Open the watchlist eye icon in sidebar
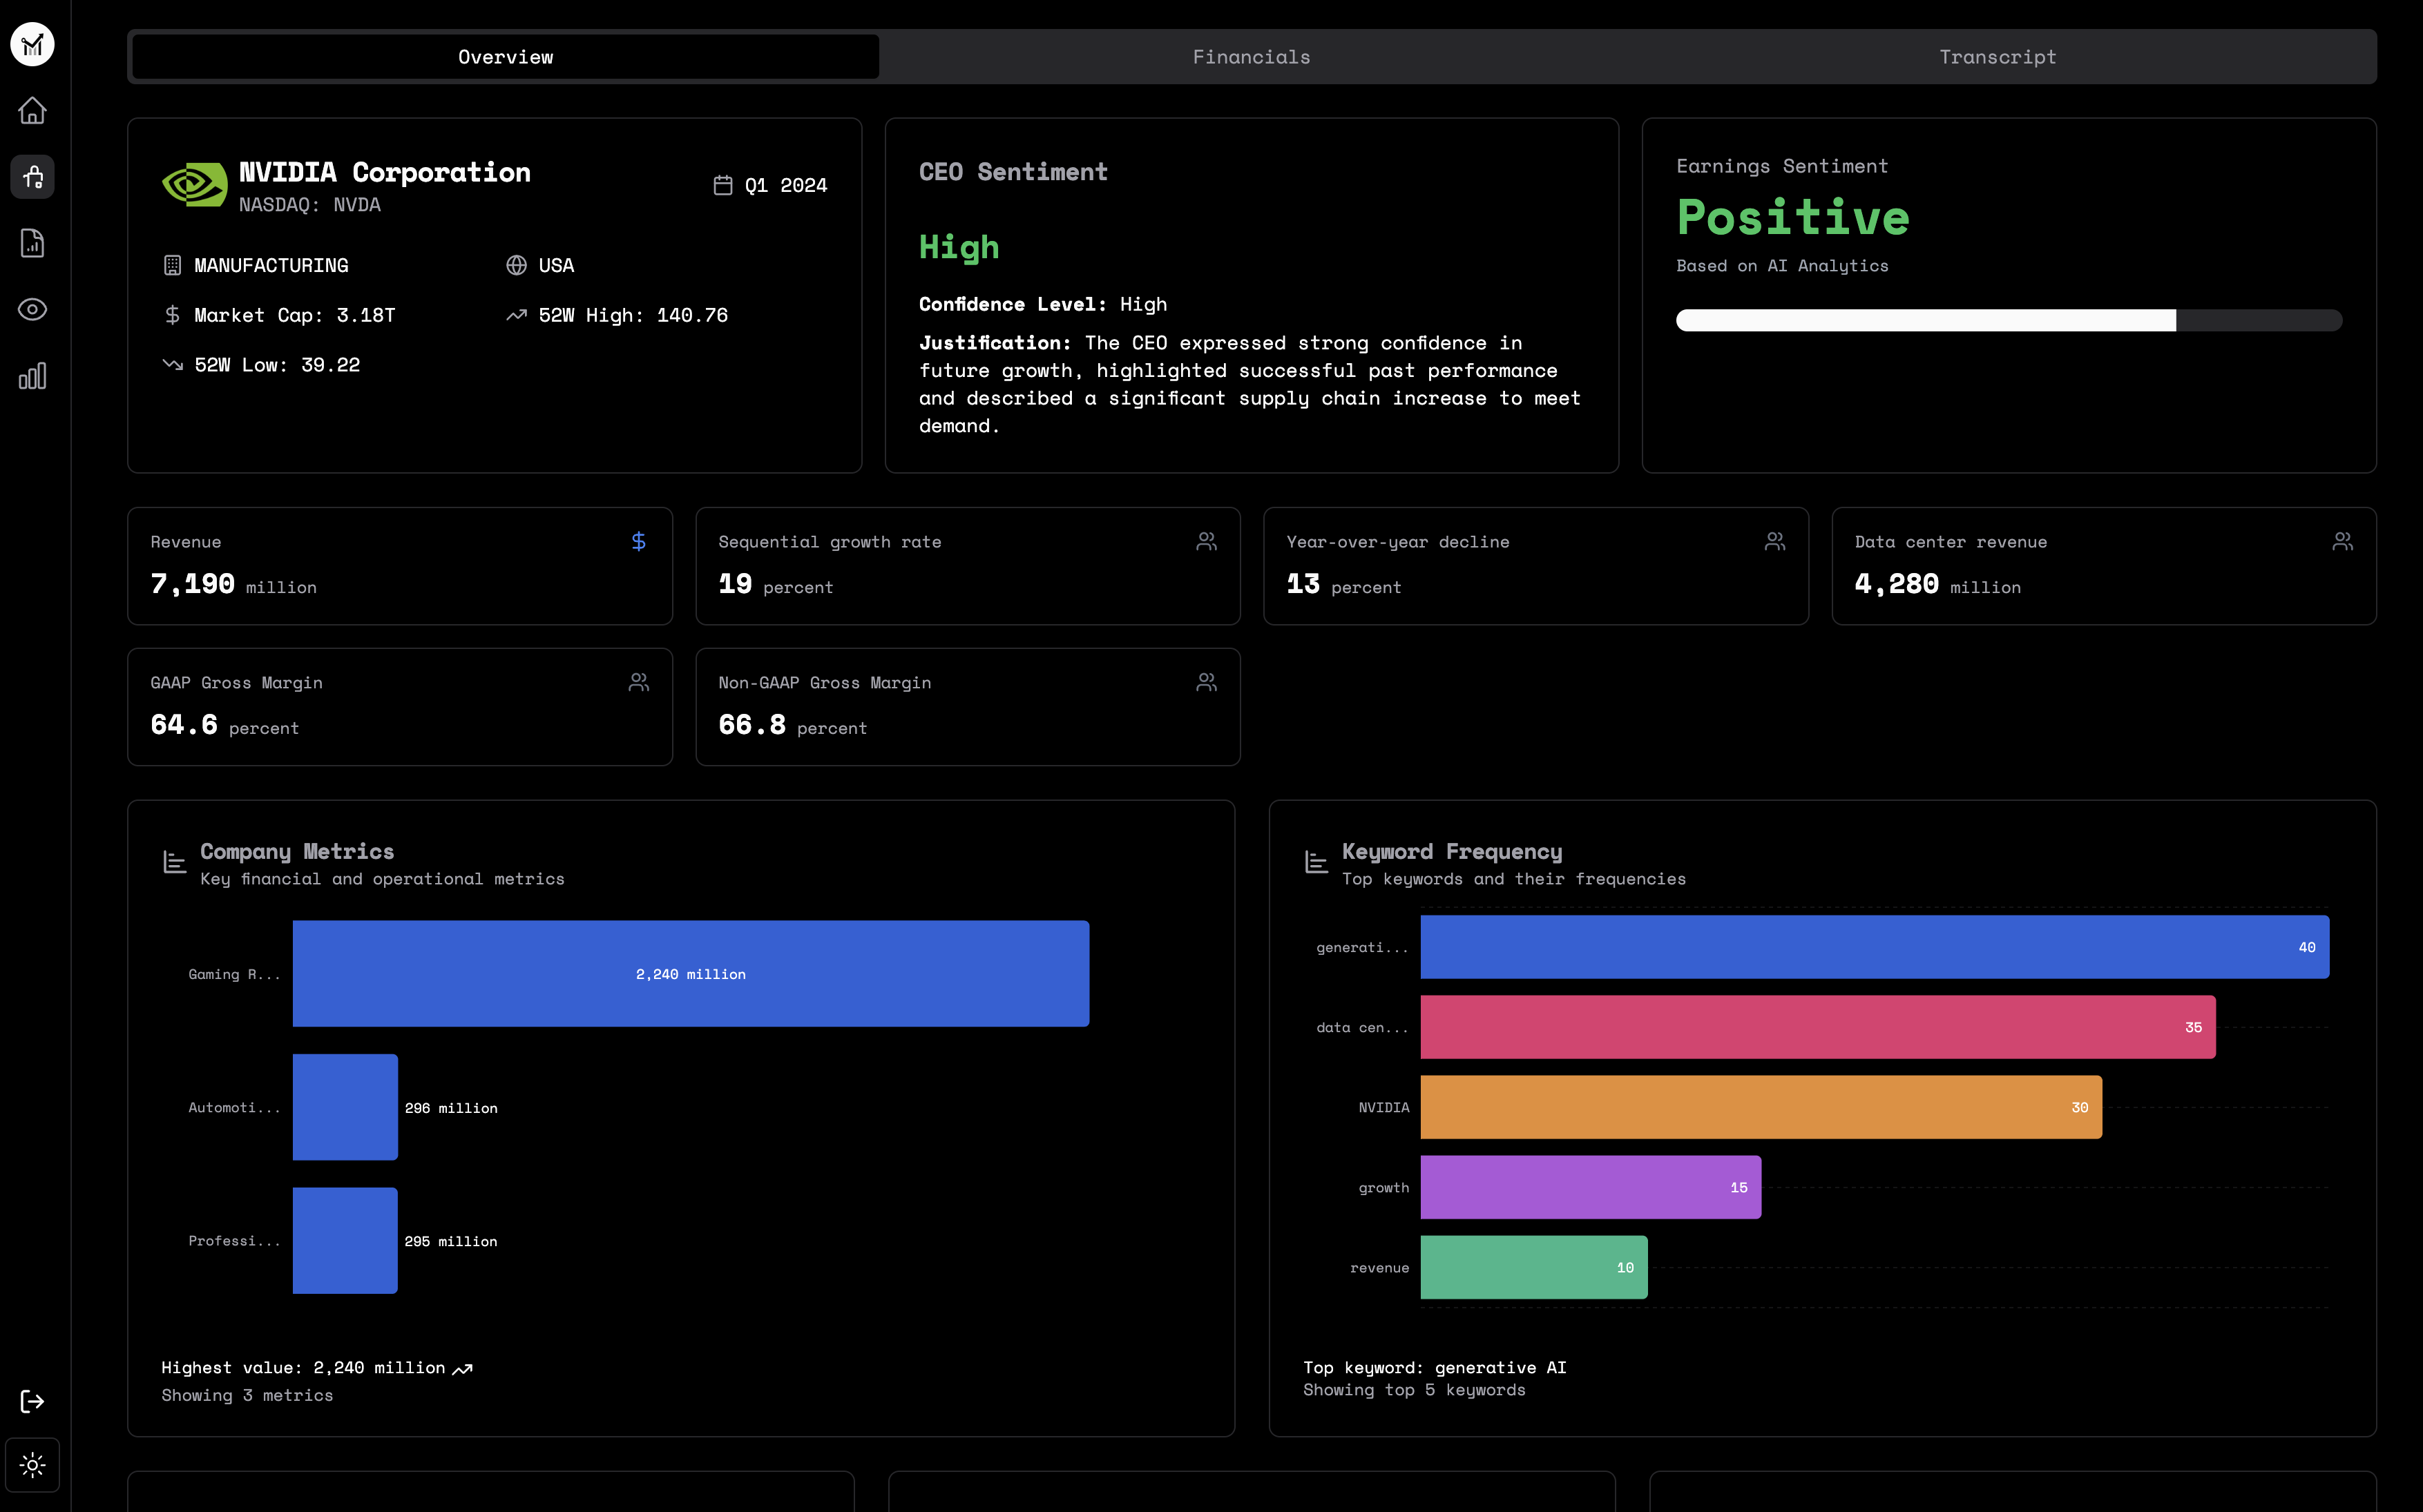The height and width of the screenshot is (1512, 2423). point(32,310)
